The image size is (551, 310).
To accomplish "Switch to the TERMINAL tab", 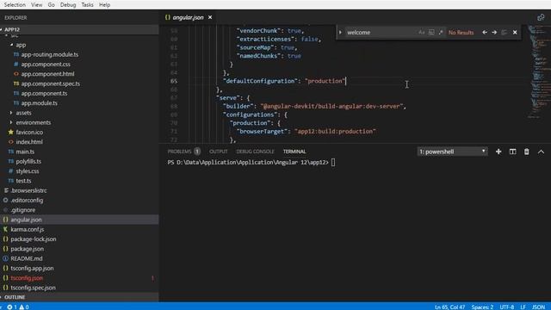I will 294,152.
